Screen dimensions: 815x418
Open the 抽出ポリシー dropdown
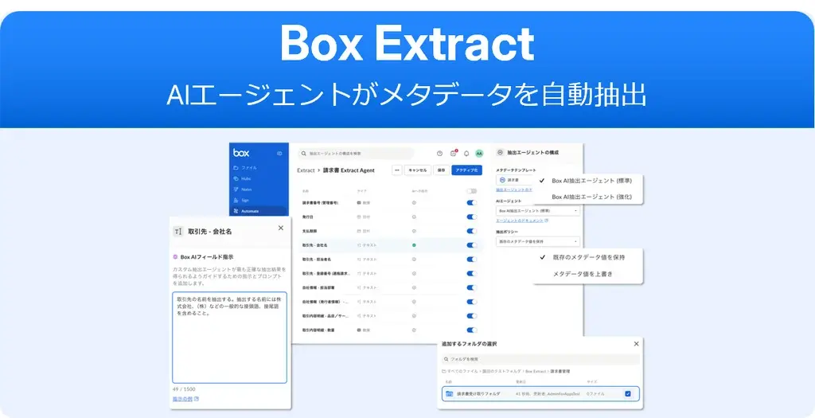(x=538, y=241)
